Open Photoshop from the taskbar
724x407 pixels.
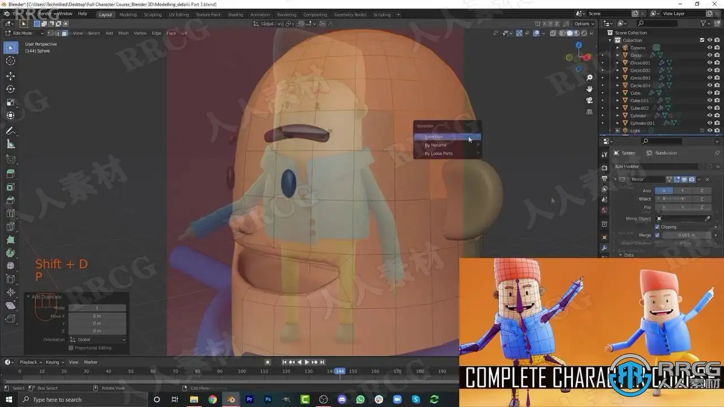point(268,400)
